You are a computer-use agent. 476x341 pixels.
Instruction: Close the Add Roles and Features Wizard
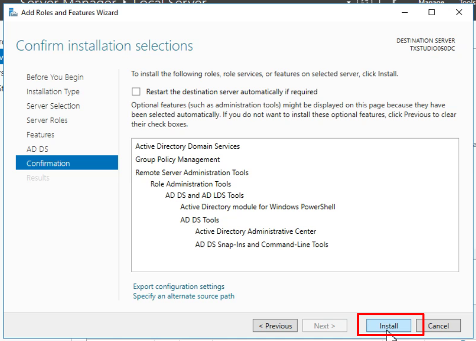coord(459,13)
